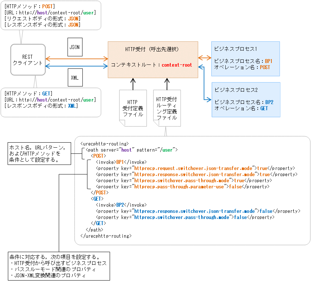Collapse the urecphttp-routing root element
The width and height of the screenshot is (311, 282).
[x=104, y=143]
